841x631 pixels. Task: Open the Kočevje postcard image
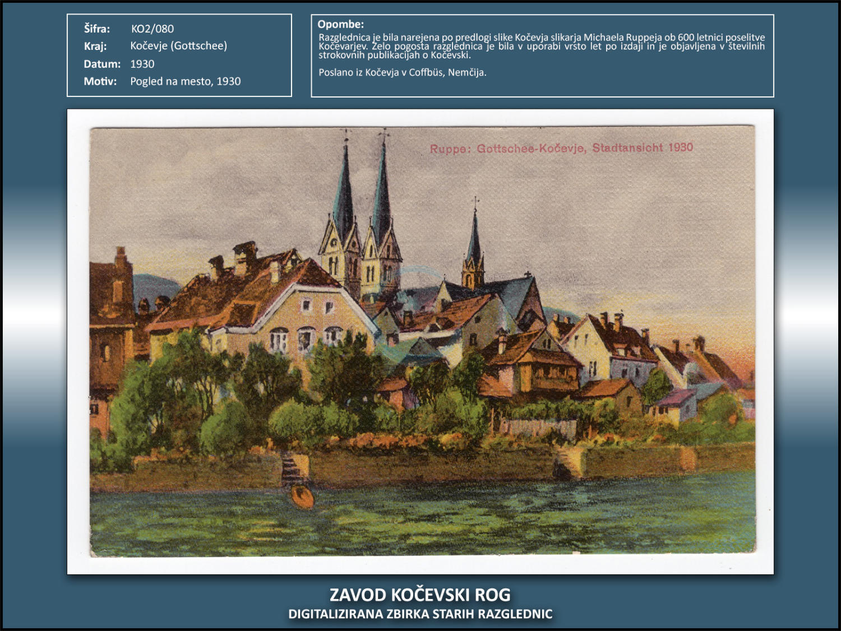(420, 342)
